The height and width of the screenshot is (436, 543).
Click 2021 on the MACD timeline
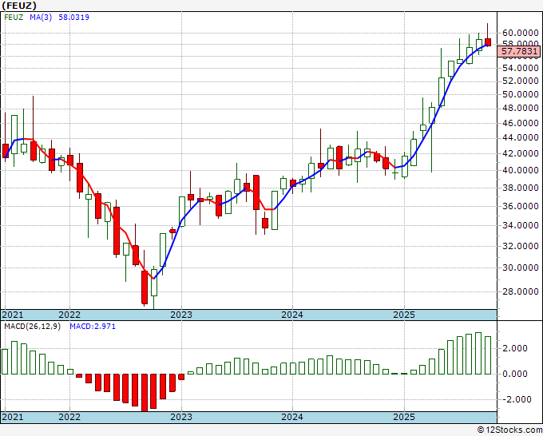pos(13,417)
